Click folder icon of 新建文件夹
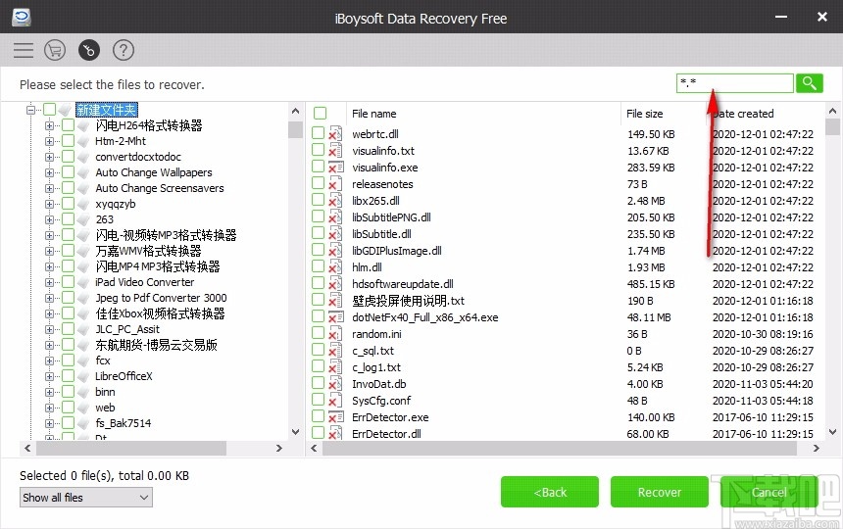The image size is (843, 529). (66, 110)
